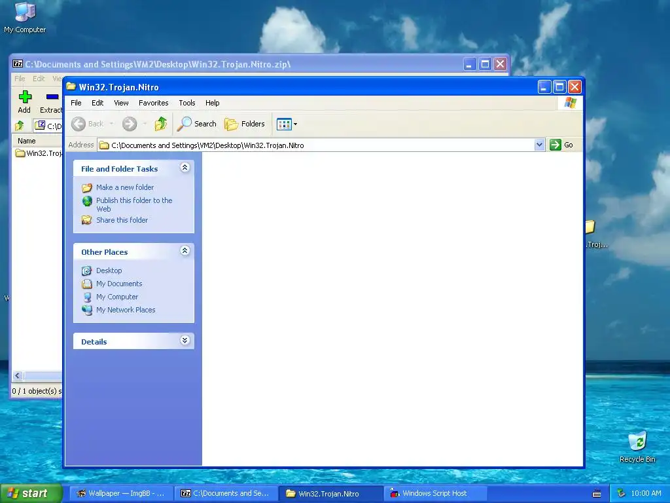The image size is (670, 503).
Task: Click the keyboard icon in taskbar
Action: tap(597, 494)
